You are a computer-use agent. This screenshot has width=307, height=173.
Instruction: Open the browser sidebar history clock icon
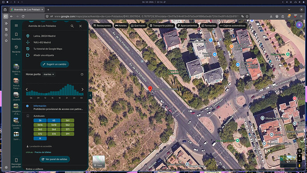[6, 35]
